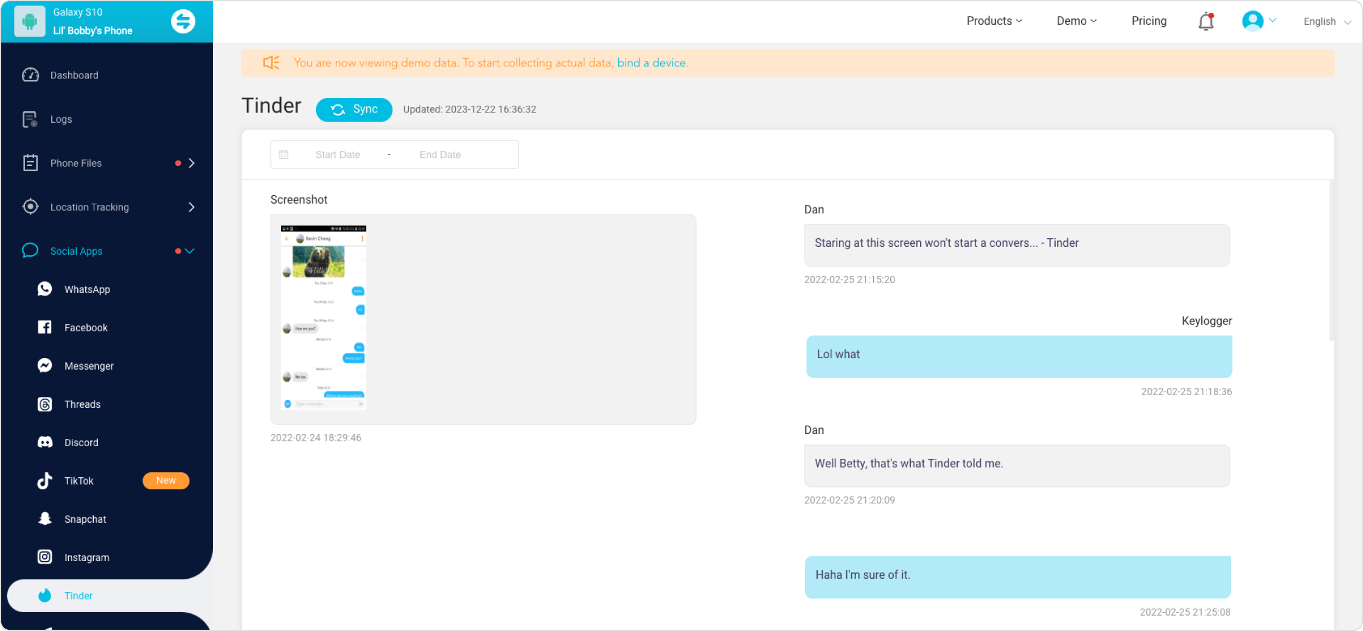This screenshot has width=1363, height=631.
Task: Open the Products dropdown menu
Action: click(x=994, y=21)
